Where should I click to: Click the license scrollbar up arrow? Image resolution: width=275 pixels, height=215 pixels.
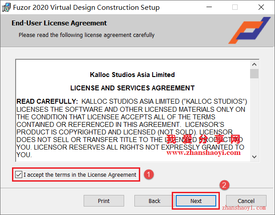[254, 65]
